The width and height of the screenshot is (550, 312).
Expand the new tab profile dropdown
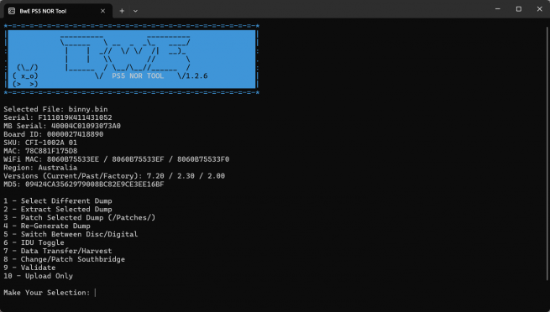coord(135,11)
